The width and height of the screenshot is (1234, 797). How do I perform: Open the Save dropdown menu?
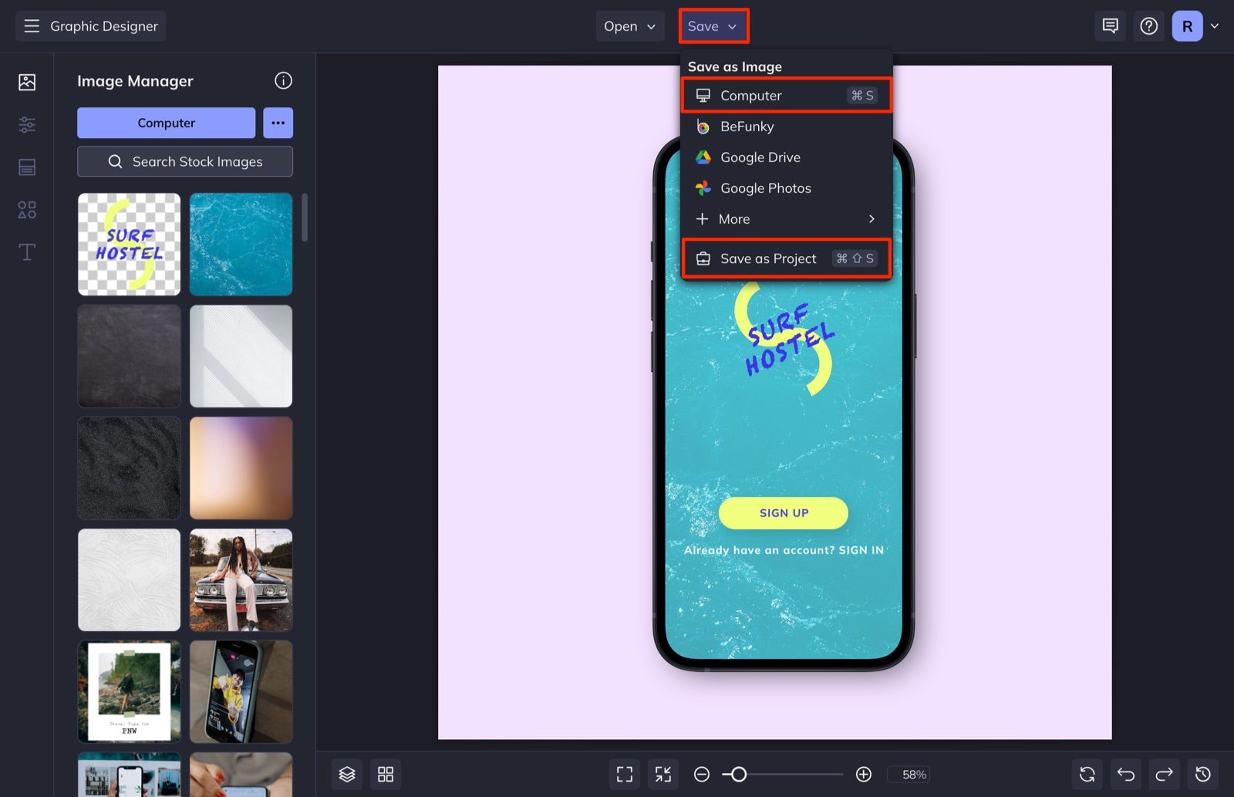tap(712, 25)
